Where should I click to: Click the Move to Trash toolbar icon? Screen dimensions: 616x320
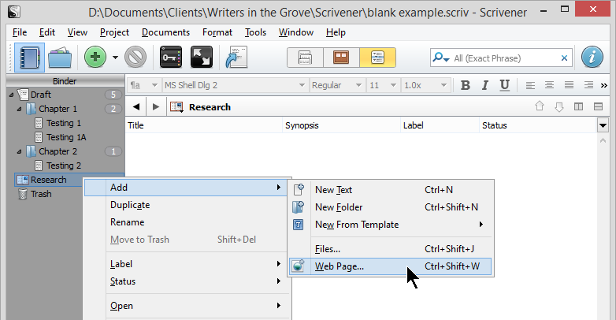tap(136, 58)
